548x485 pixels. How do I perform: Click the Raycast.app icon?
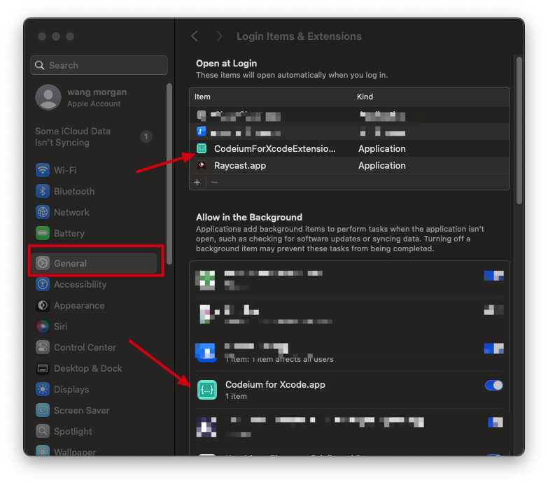click(x=202, y=165)
